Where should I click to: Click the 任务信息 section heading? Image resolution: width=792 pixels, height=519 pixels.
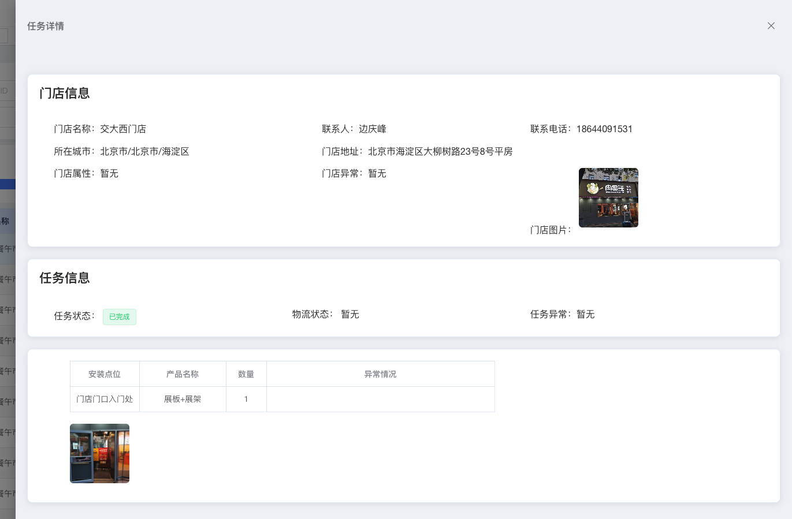point(65,278)
